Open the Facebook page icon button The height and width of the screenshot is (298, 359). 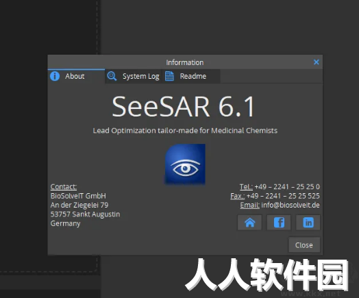coord(279,223)
